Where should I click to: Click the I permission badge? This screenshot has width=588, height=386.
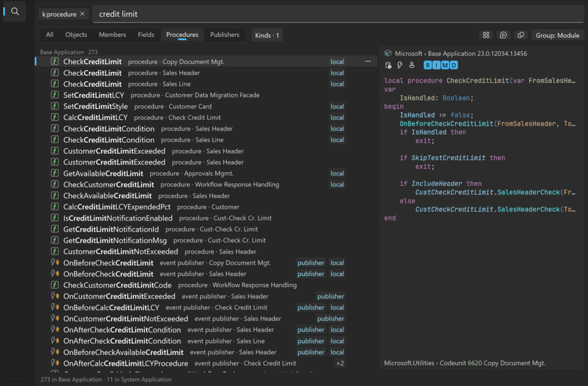click(436, 65)
